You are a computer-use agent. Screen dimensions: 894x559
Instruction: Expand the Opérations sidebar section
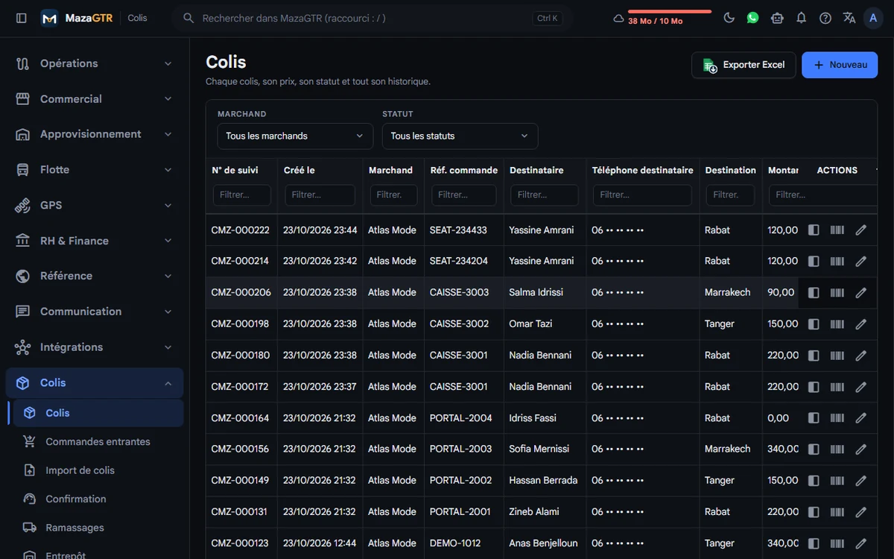pos(95,63)
